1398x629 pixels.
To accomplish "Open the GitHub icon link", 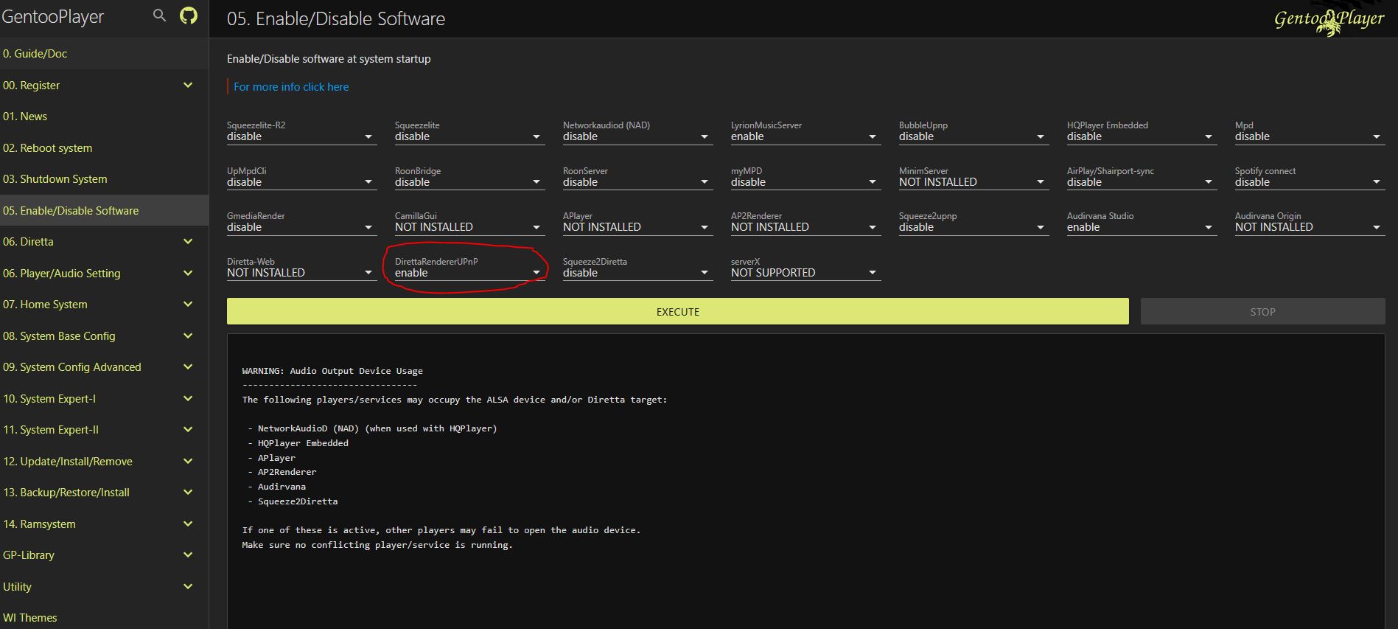I will [189, 15].
